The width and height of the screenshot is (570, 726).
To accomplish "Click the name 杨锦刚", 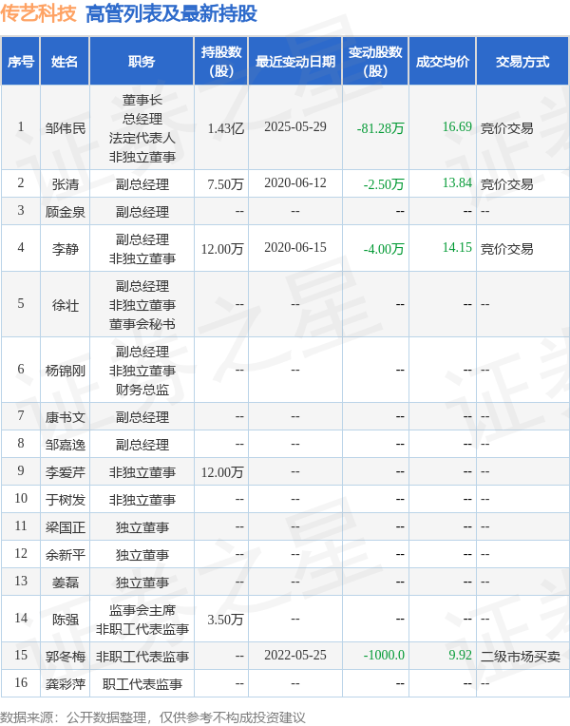I will coord(66,371).
